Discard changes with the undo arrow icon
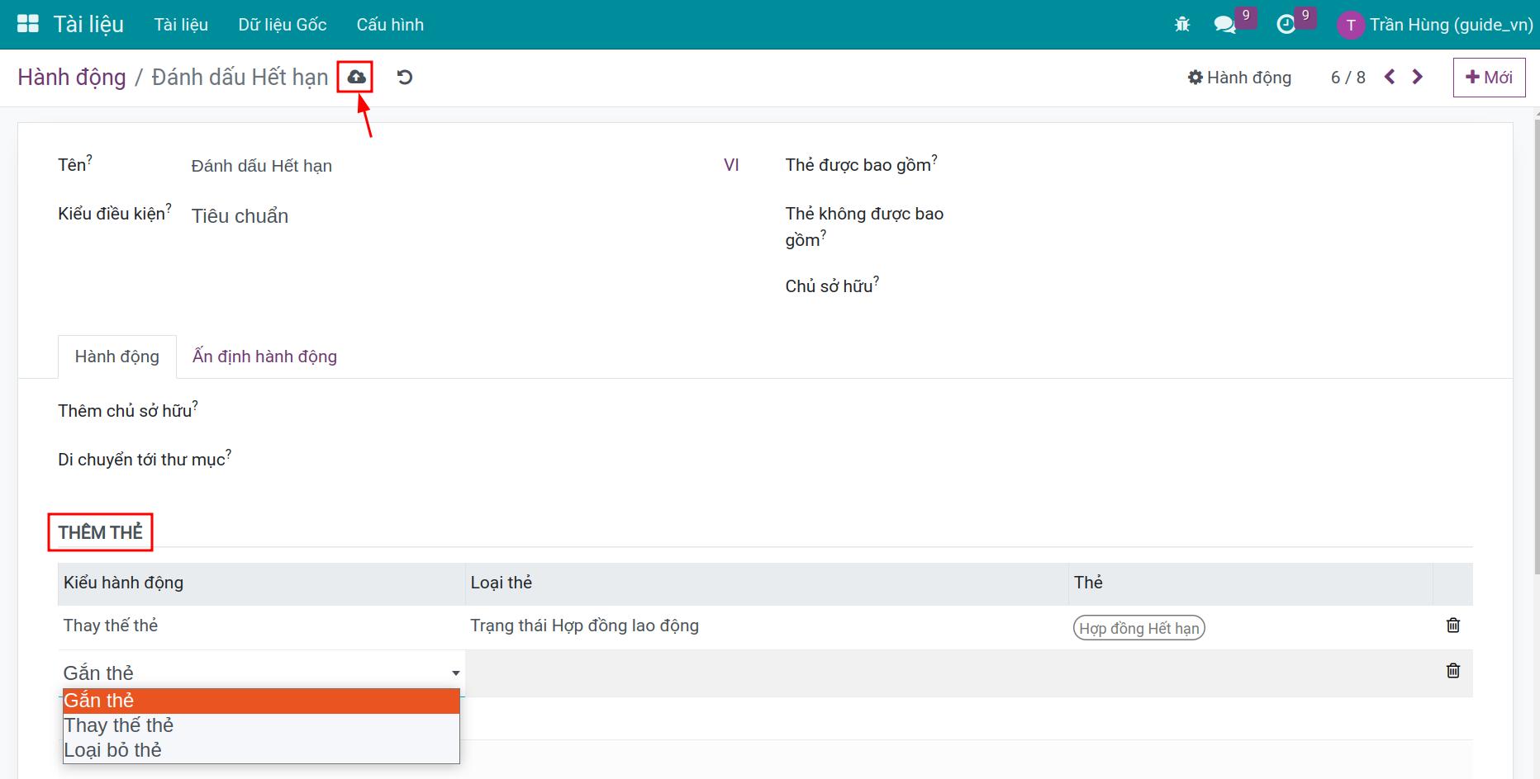 [405, 77]
